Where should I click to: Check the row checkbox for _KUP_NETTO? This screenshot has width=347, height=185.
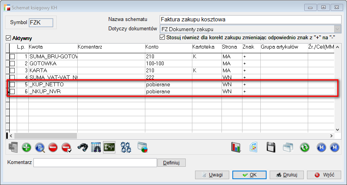(x=12, y=84)
